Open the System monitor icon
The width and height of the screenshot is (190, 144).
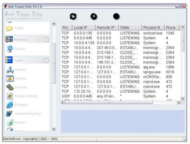[10, 49]
